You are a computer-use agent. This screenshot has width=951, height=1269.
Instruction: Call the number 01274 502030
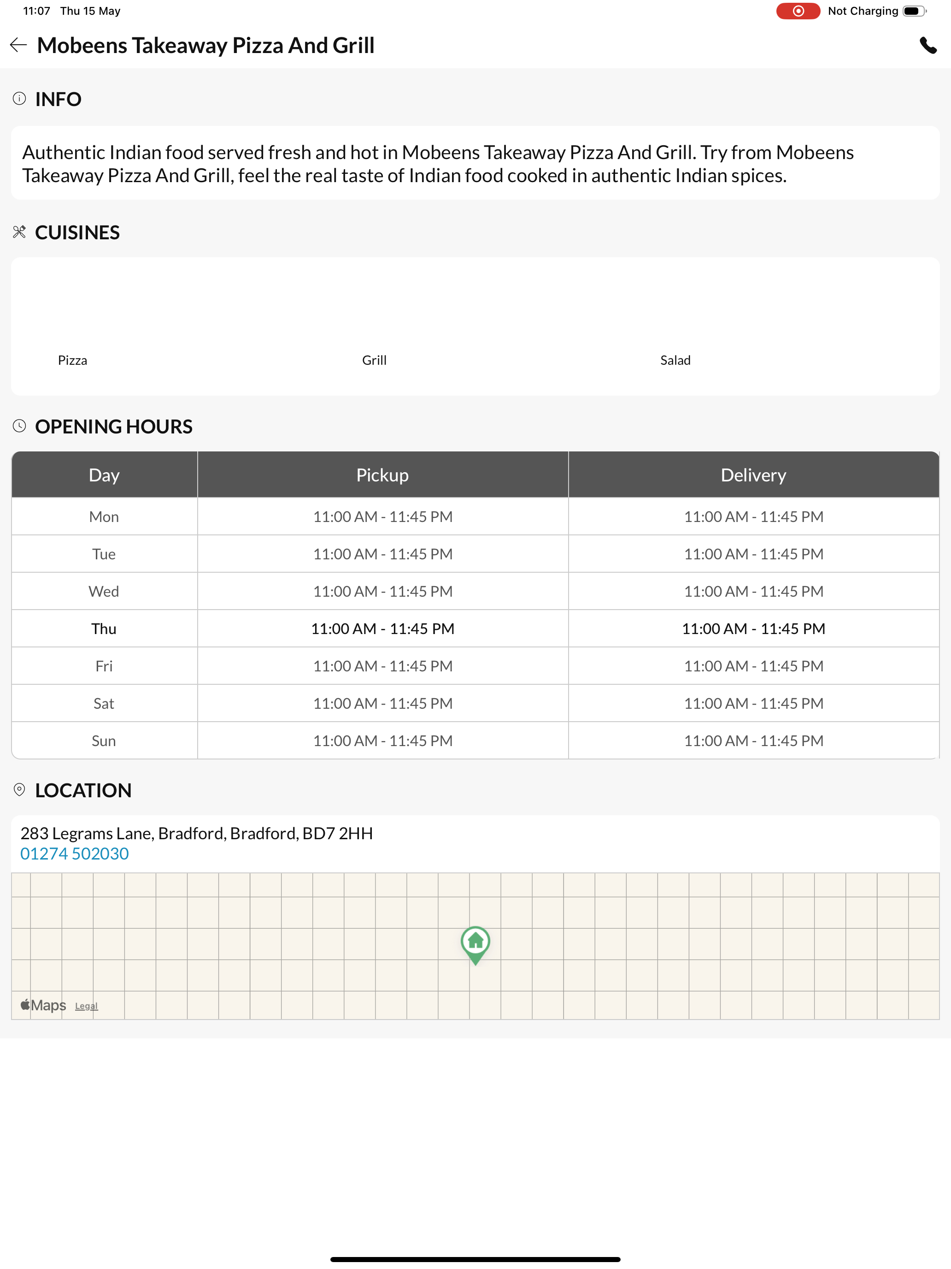pyautogui.click(x=75, y=854)
